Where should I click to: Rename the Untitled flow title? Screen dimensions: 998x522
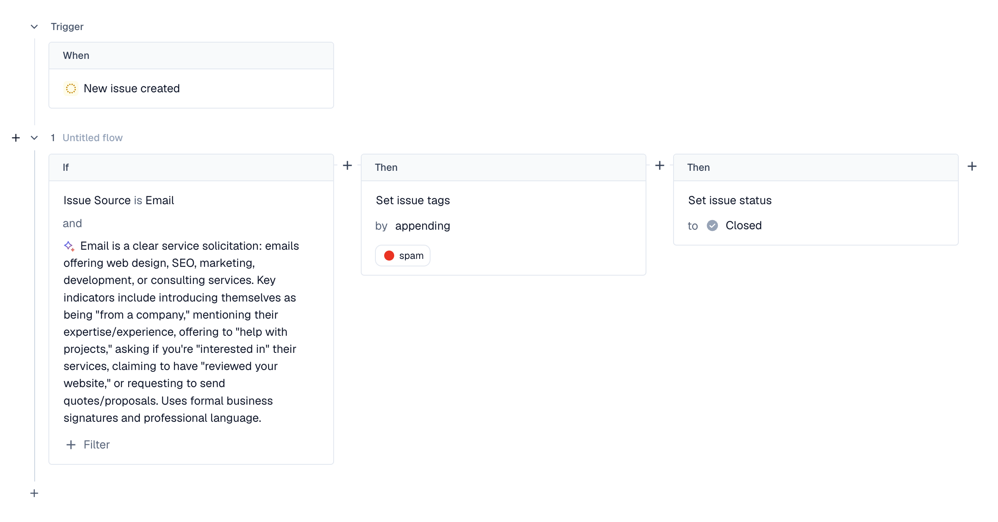[x=92, y=138]
